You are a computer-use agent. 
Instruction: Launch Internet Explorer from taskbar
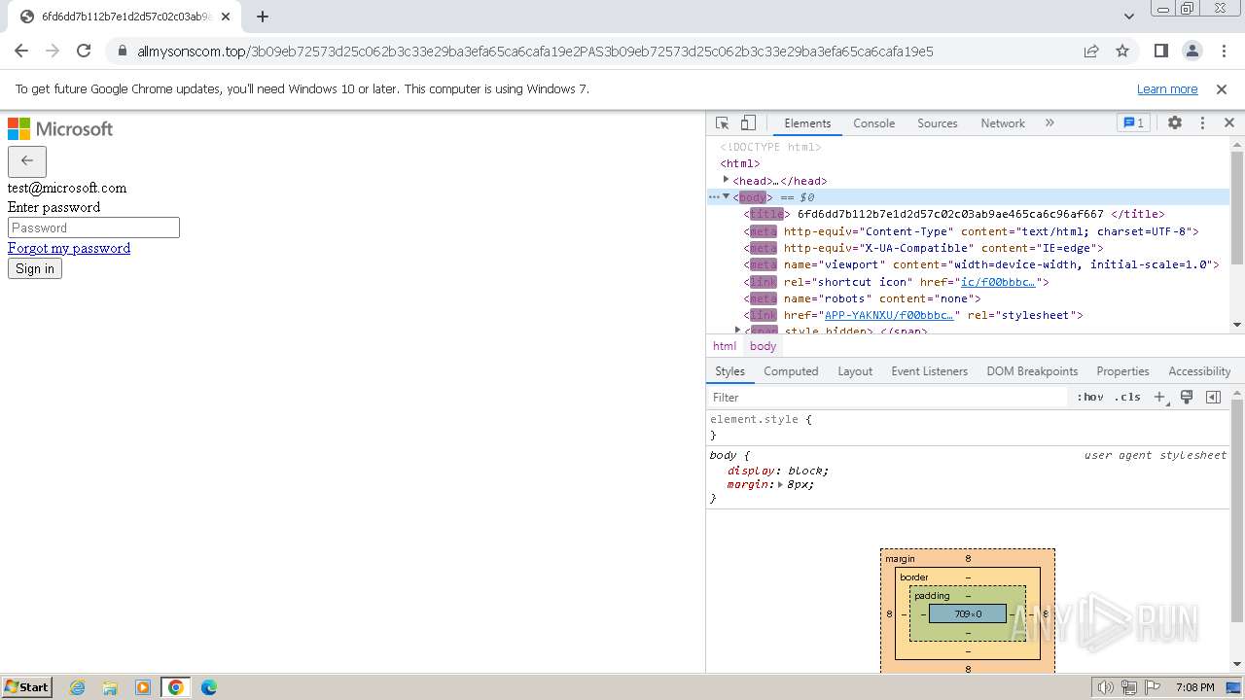coord(78,687)
